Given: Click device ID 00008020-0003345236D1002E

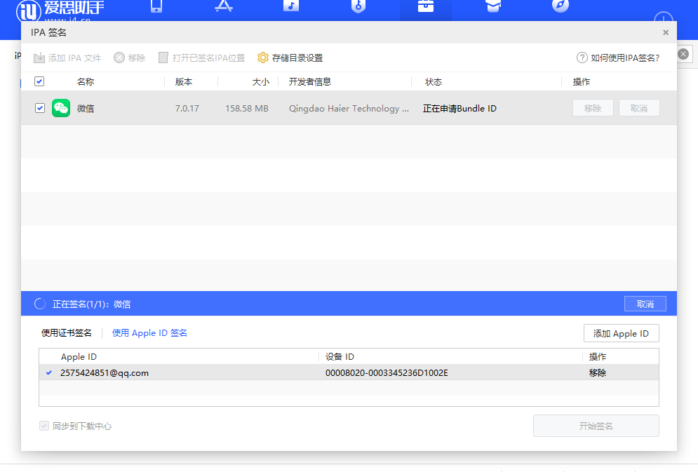Looking at the screenshot, I should 387,373.
